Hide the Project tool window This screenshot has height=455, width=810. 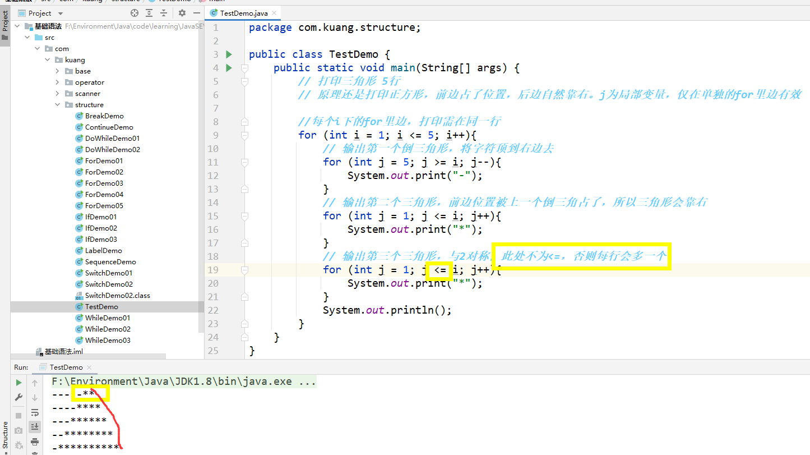[196, 13]
